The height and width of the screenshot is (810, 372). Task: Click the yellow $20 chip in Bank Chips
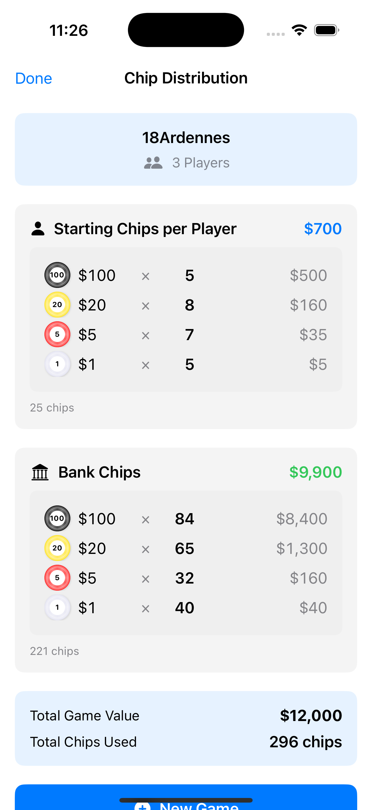[57, 548]
